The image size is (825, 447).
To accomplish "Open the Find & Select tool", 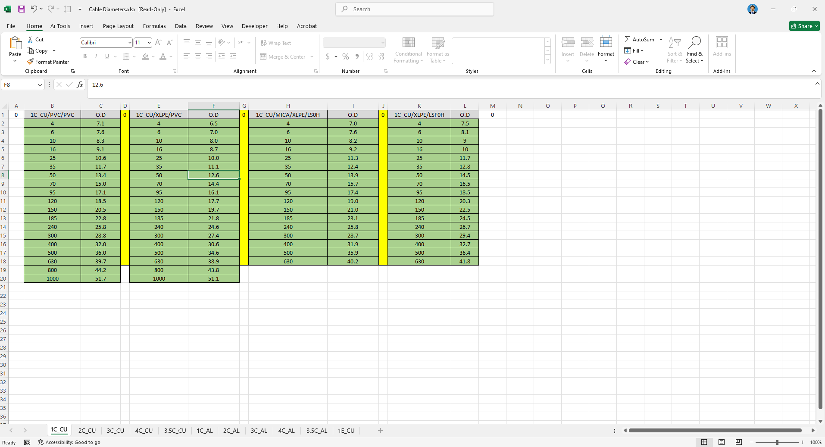I will (694, 49).
